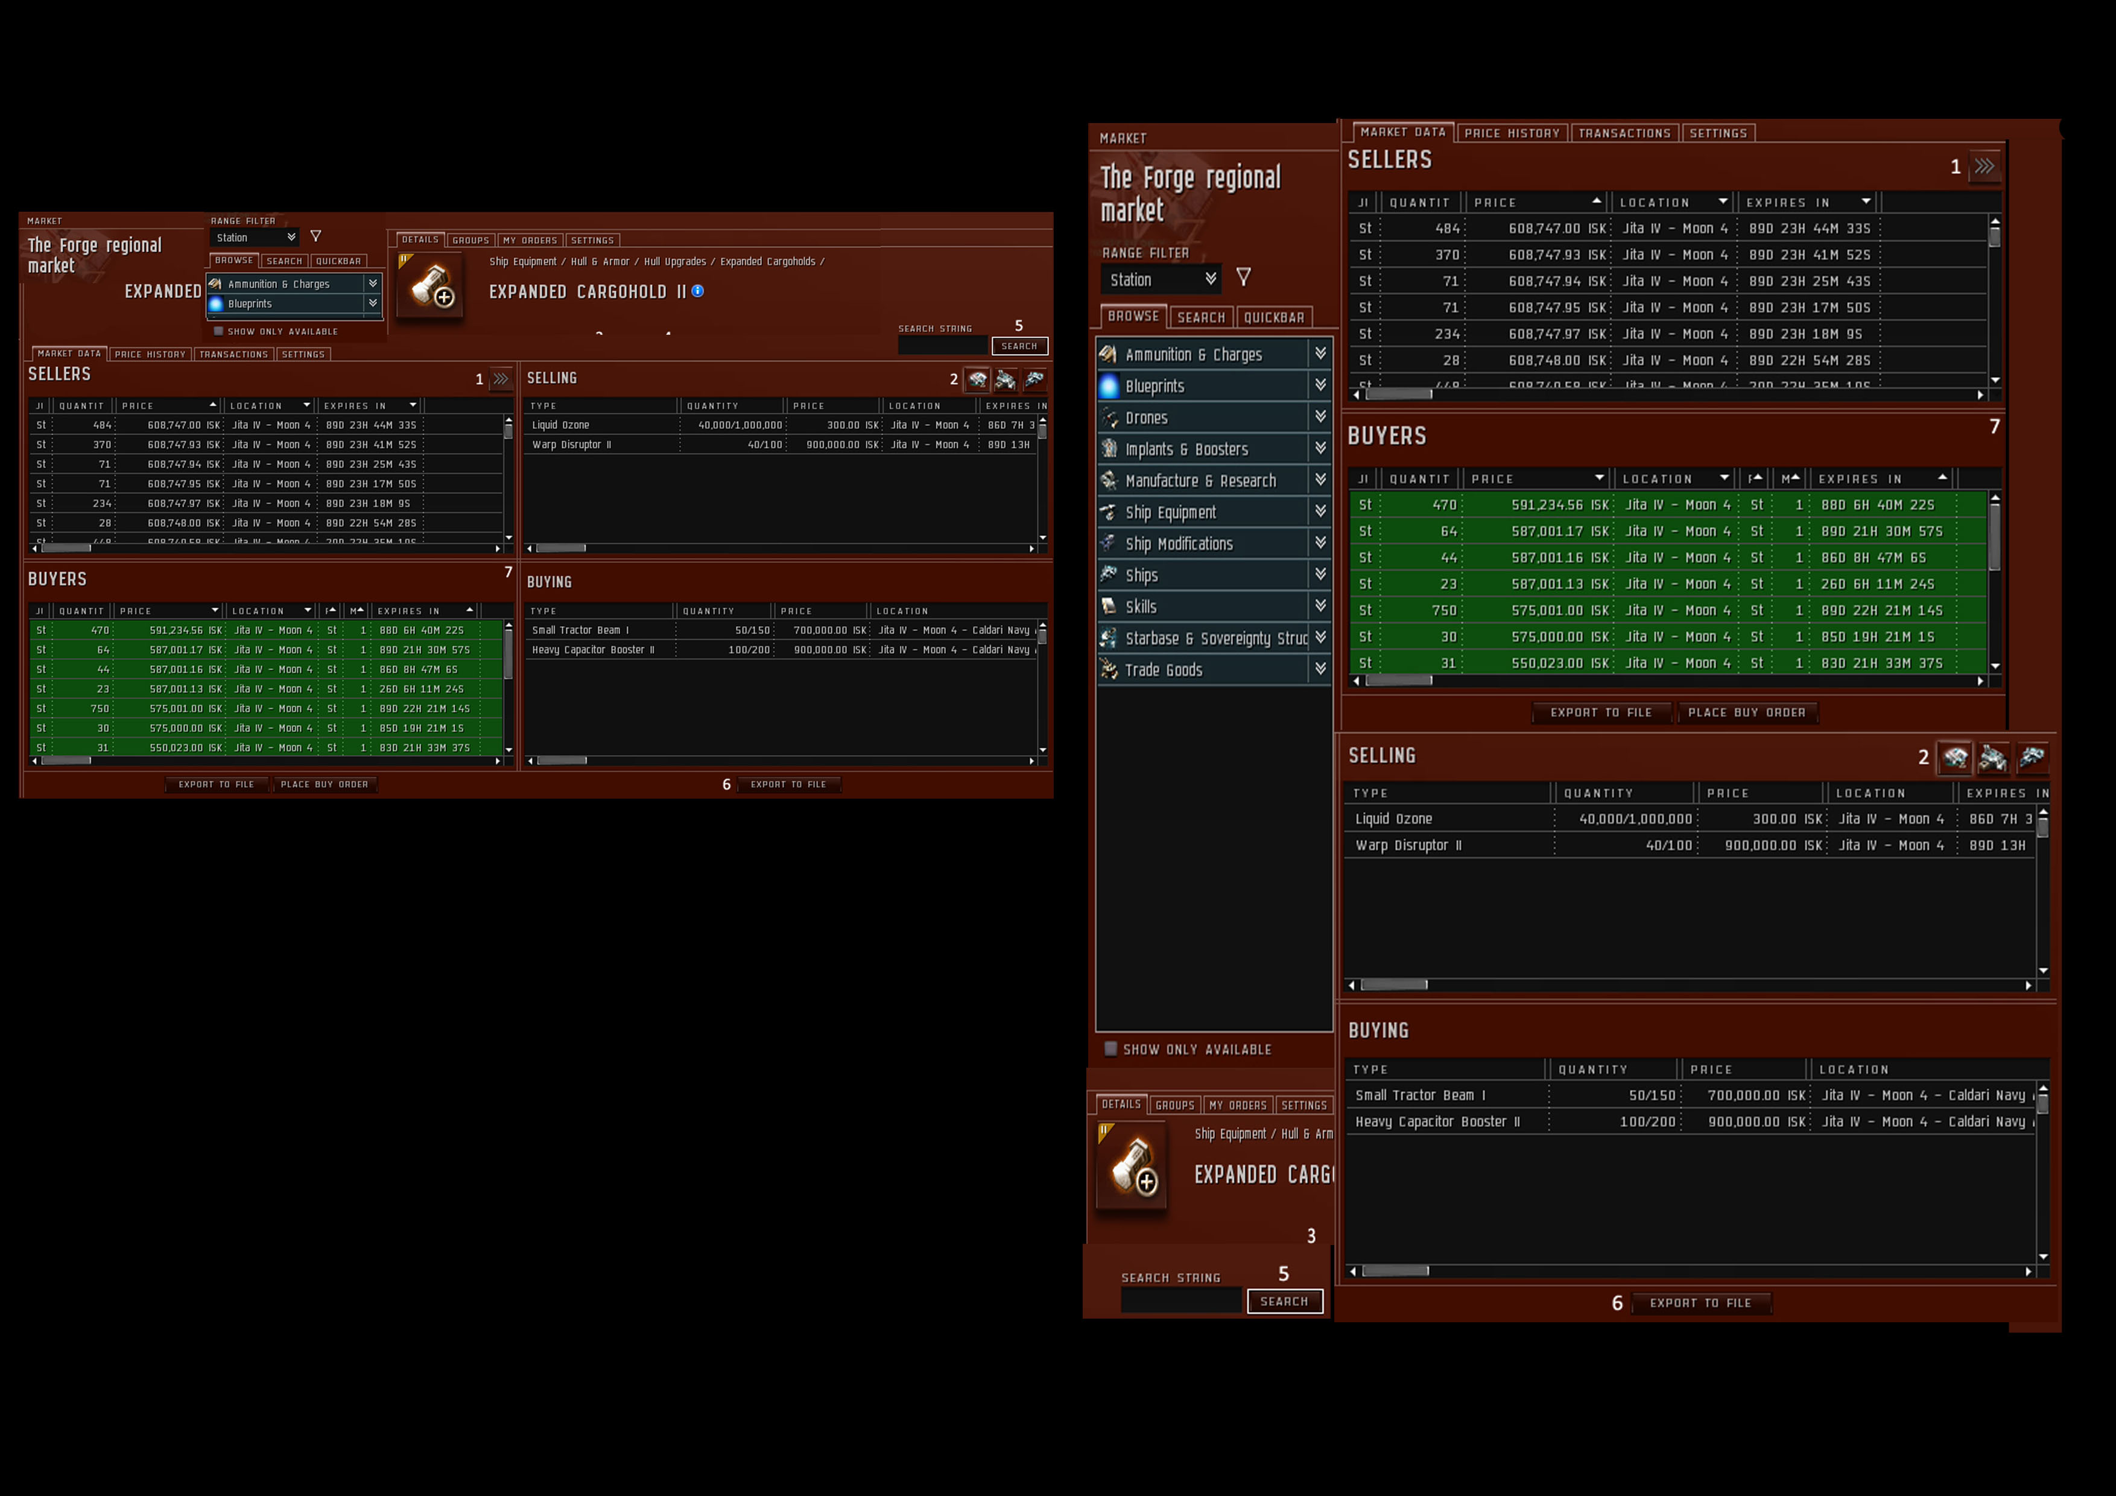
Task: Toggle Show Only Available checkbox under category list
Action: [x=1110, y=1049]
